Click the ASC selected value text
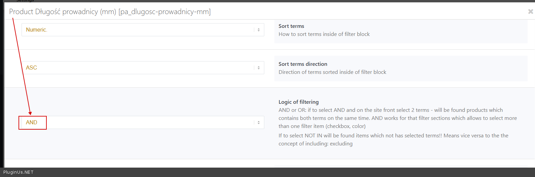Viewport: 535px width, 177px height. 31,68
